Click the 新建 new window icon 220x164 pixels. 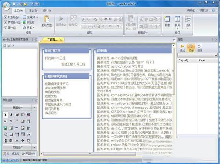coord(167,21)
